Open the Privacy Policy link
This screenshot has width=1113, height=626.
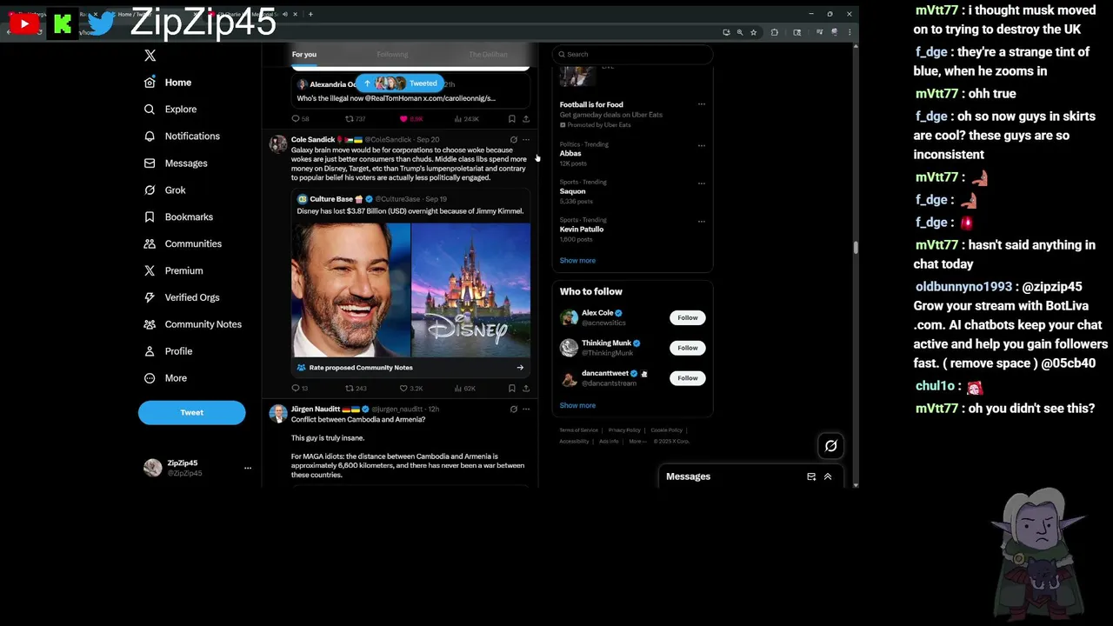pos(624,430)
